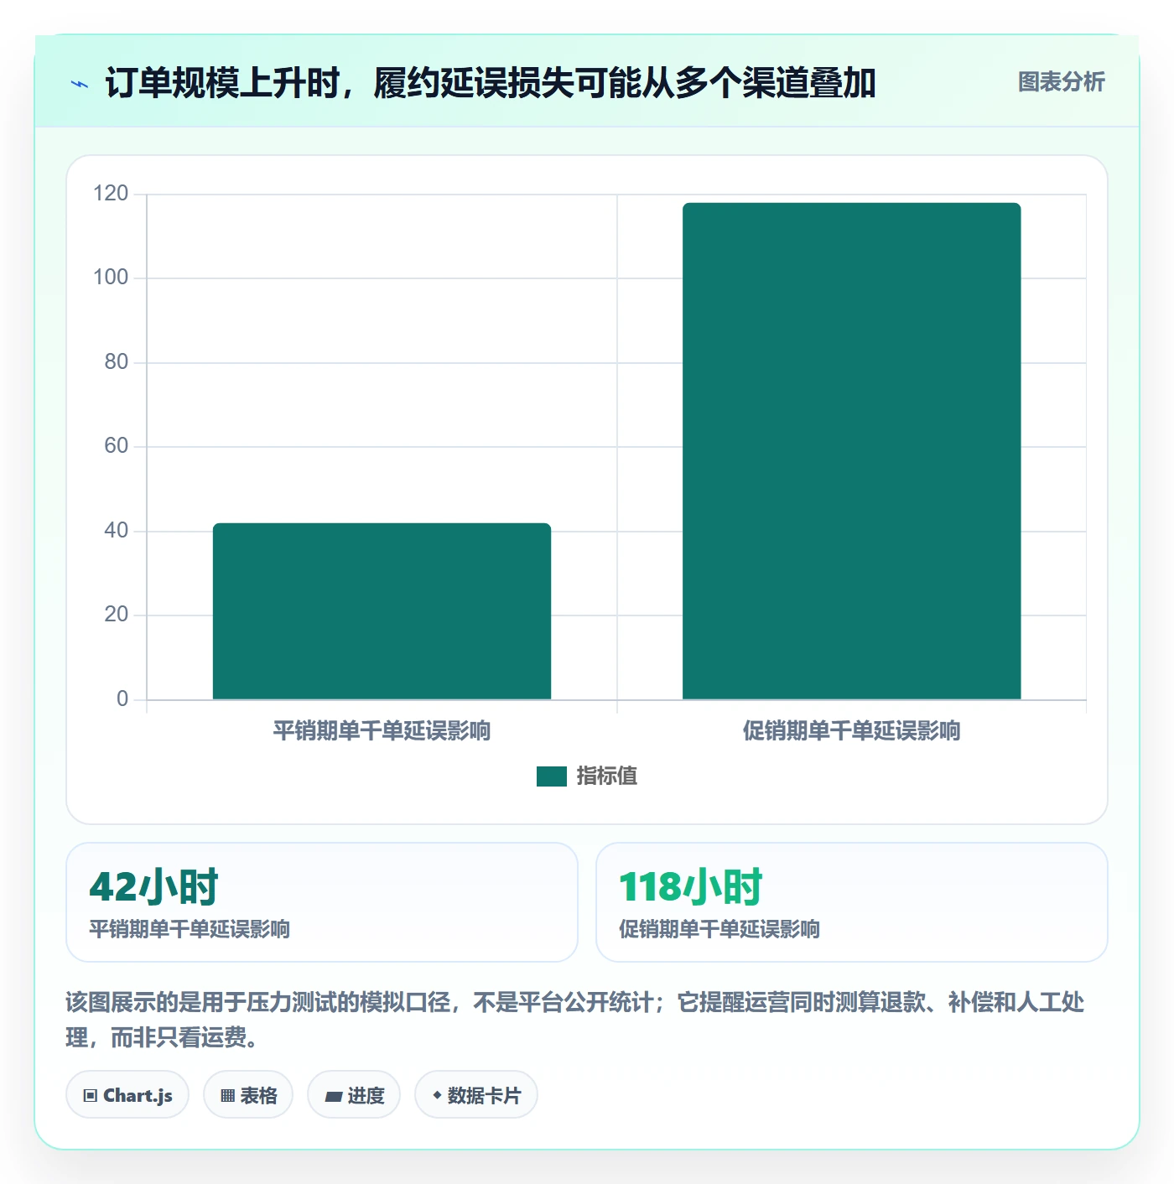Click the 42小时 data card value

click(x=154, y=887)
